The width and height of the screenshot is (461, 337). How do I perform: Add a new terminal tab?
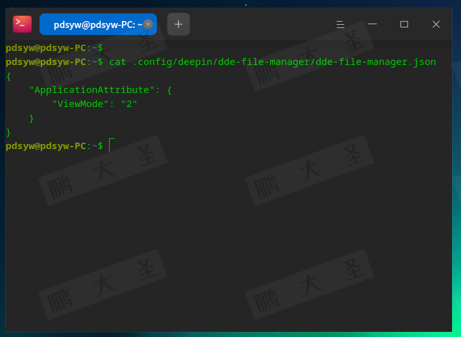pos(179,24)
